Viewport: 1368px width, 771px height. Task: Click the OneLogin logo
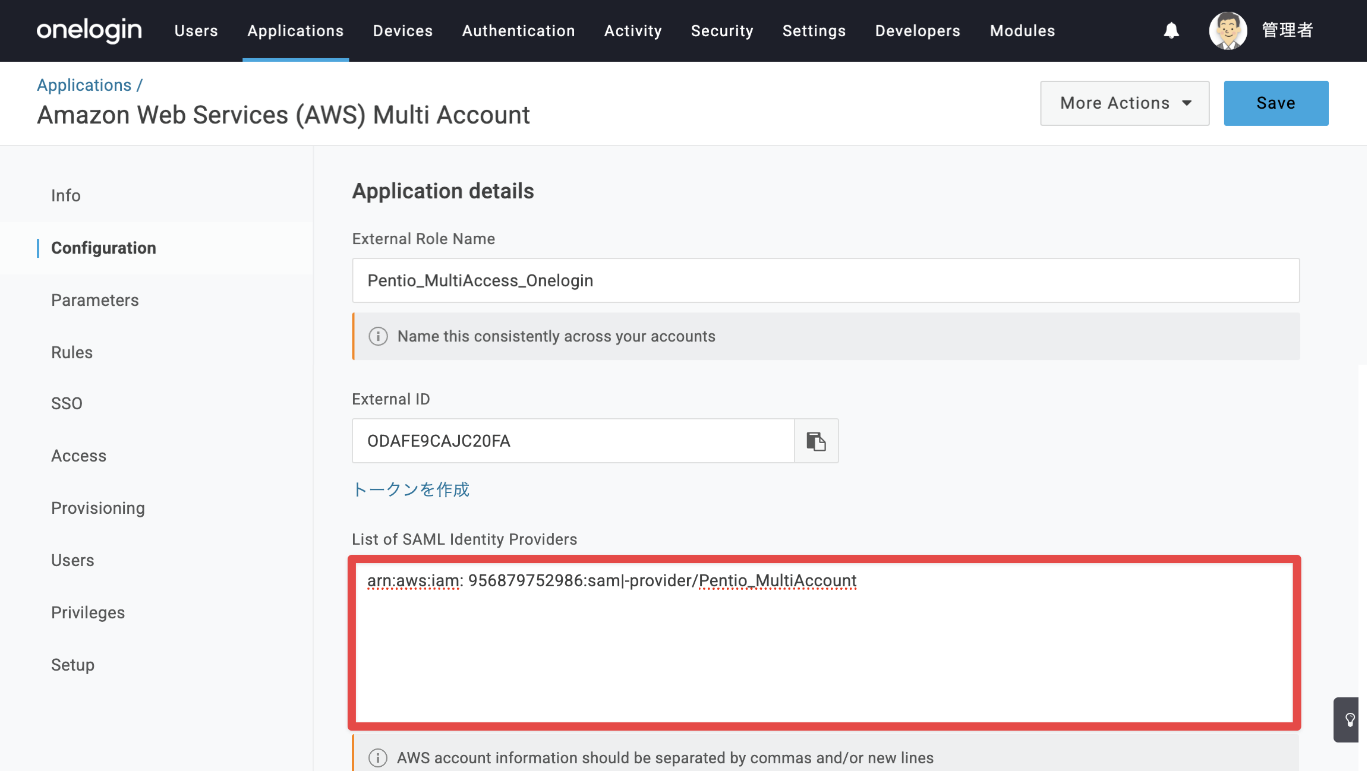pyautogui.click(x=89, y=30)
